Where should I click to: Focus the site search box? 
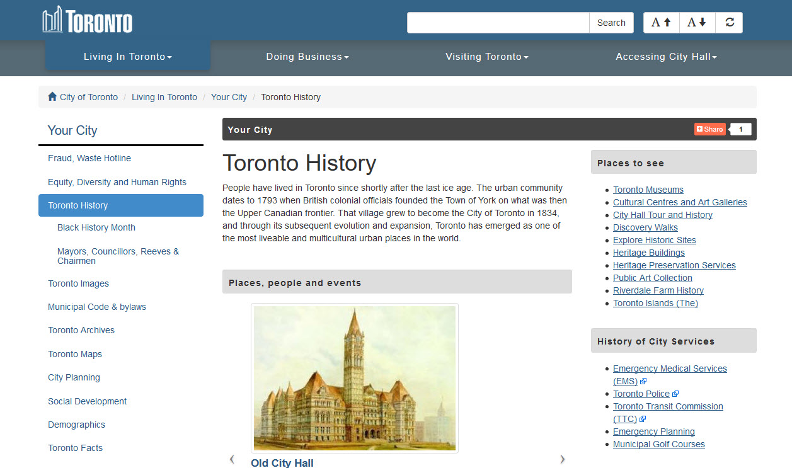(x=498, y=23)
